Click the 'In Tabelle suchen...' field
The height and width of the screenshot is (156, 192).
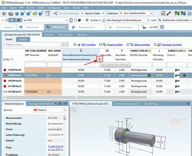click(x=32, y=45)
